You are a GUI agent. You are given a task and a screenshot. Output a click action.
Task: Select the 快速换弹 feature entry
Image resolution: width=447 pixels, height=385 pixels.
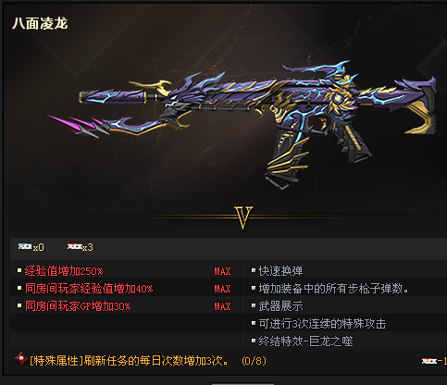click(x=280, y=271)
